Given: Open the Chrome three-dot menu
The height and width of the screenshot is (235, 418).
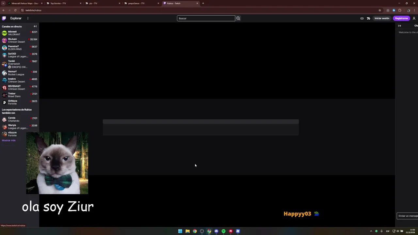Looking at the screenshot, I should pyautogui.click(x=414, y=10).
